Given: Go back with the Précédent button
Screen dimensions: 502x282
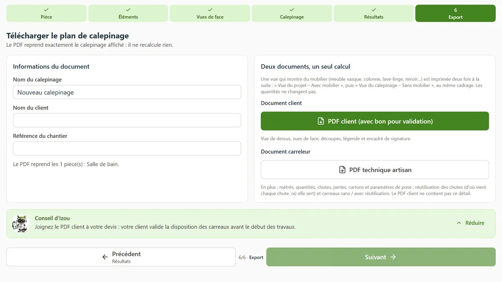Looking at the screenshot, I should coord(121,257).
